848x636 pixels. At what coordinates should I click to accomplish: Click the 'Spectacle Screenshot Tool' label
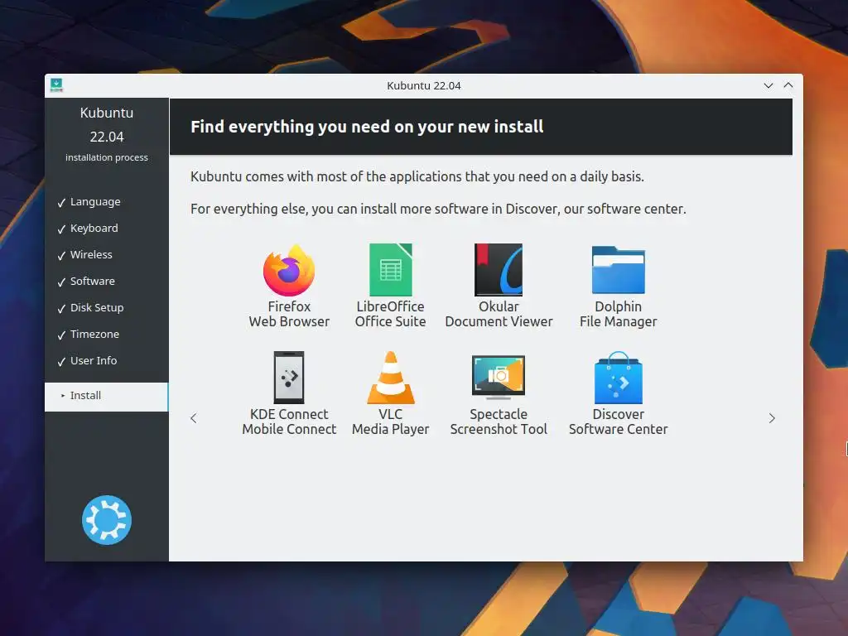(499, 422)
